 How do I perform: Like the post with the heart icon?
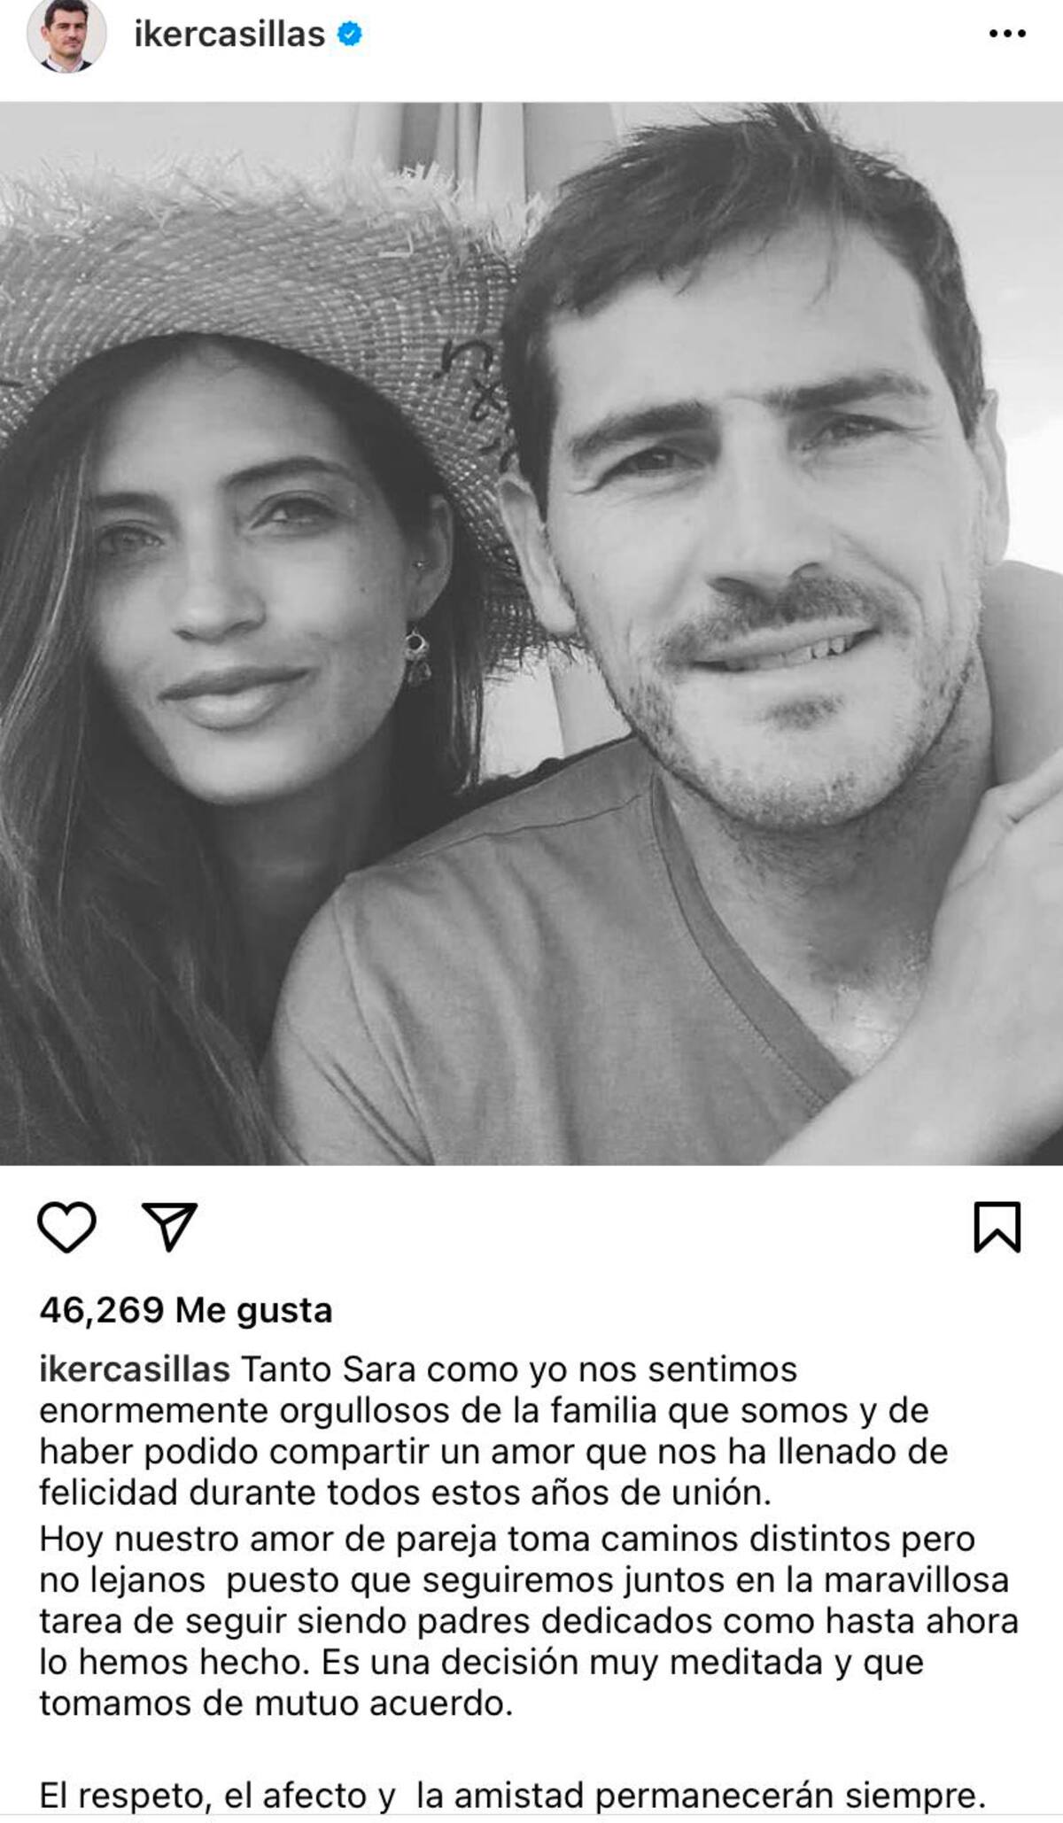click(x=66, y=1227)
